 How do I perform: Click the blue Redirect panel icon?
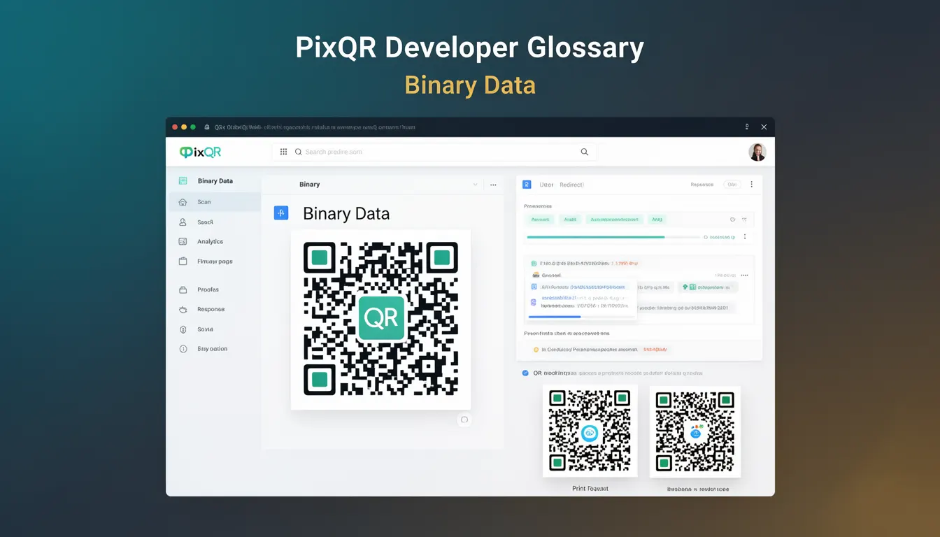tap(527, 185)
